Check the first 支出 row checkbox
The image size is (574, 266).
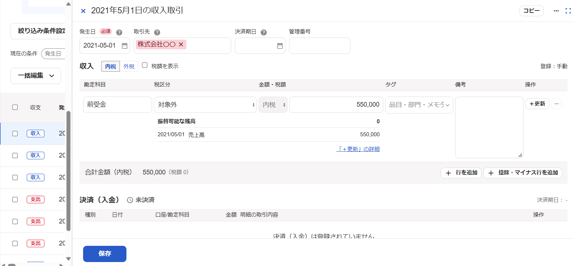coord(15,200)
